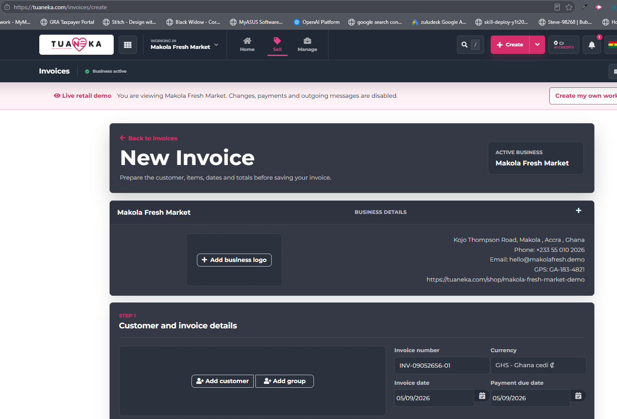Click the Add group button
This screenshot has width=617, height=419.
(285, 381)
